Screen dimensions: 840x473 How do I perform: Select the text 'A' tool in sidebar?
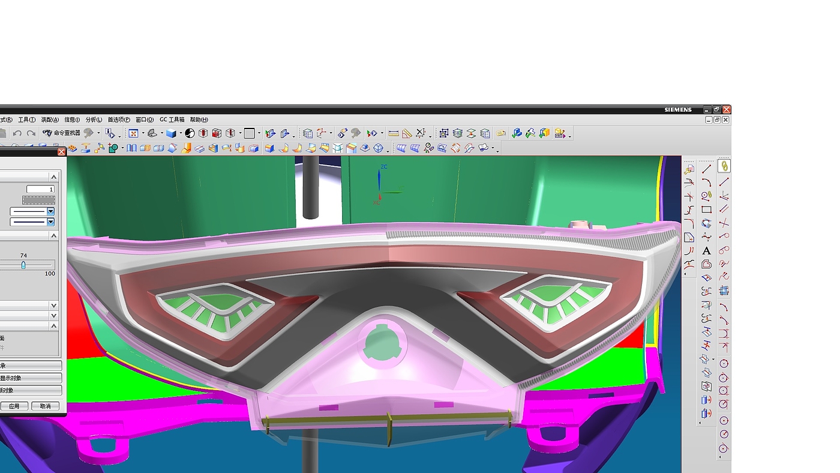pos(706,250)
